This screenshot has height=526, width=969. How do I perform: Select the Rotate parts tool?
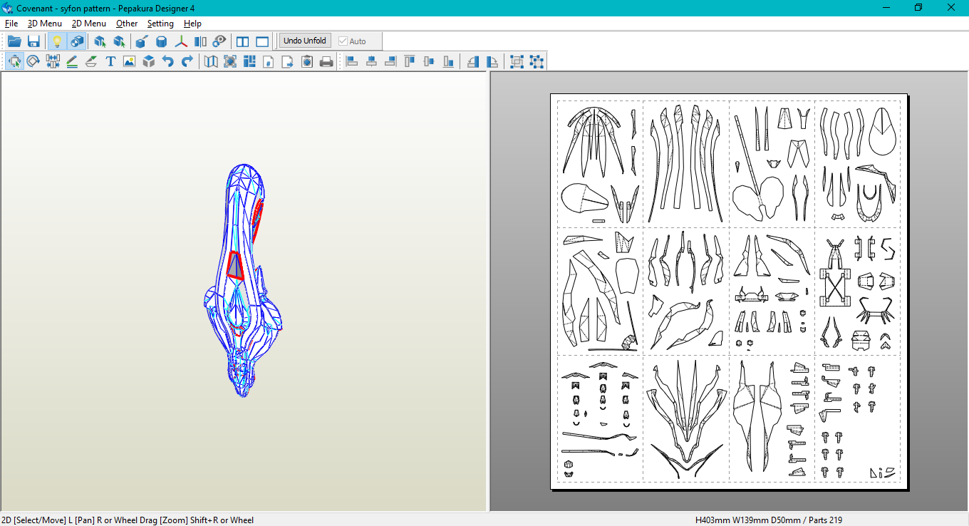point(33,62)
